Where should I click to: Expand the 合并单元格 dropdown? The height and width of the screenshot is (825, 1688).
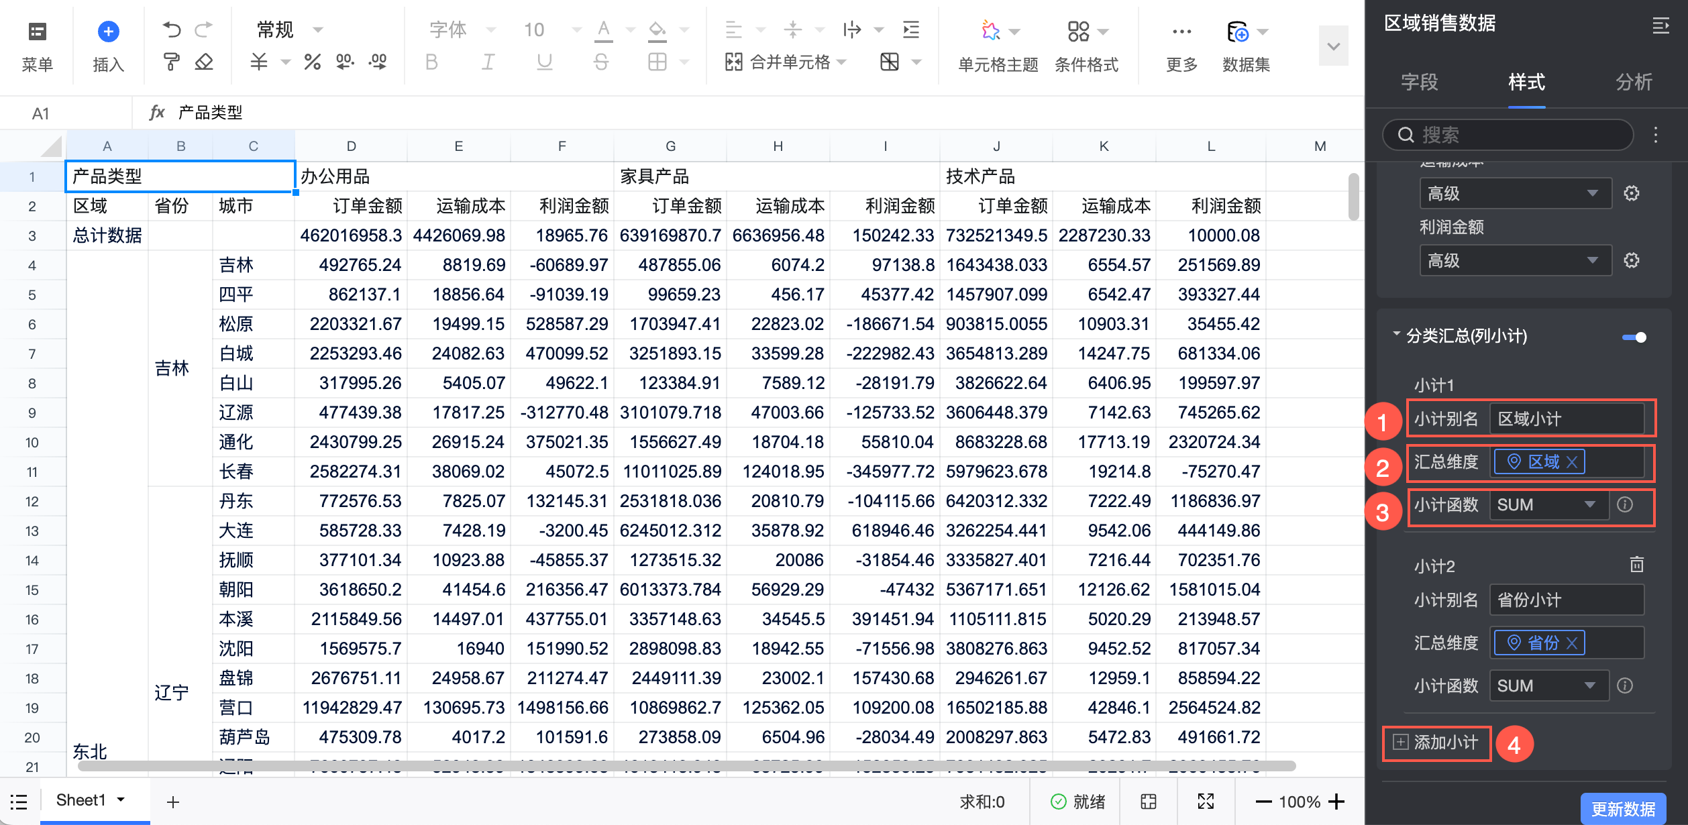pos(842,62)
